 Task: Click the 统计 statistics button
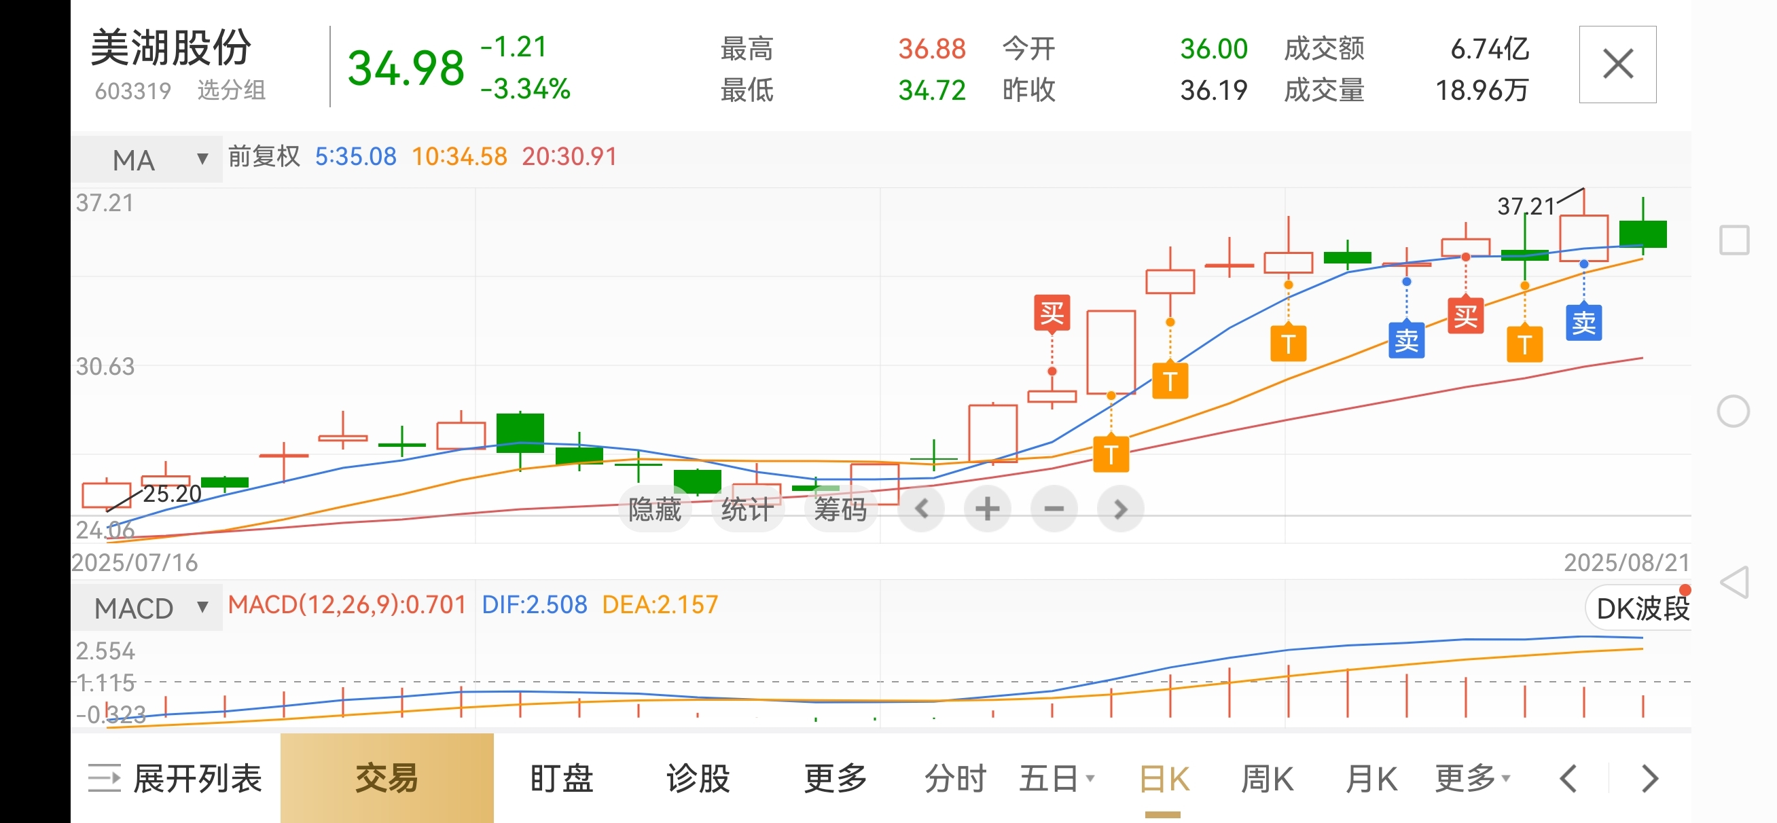coord(747,509)
